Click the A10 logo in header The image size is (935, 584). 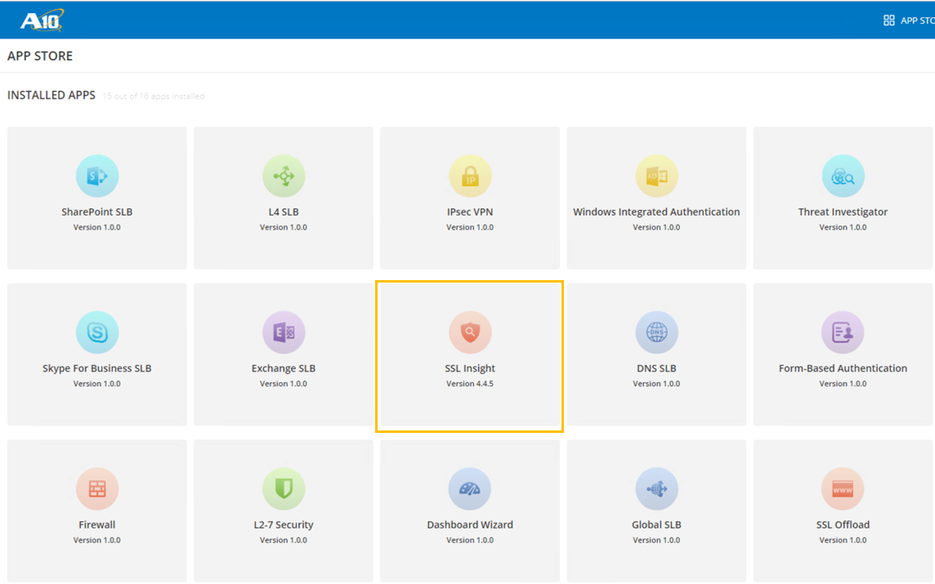click(42, 20)
